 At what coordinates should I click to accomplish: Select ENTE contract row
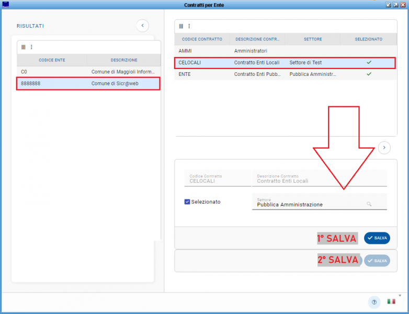tap(286, 74)
